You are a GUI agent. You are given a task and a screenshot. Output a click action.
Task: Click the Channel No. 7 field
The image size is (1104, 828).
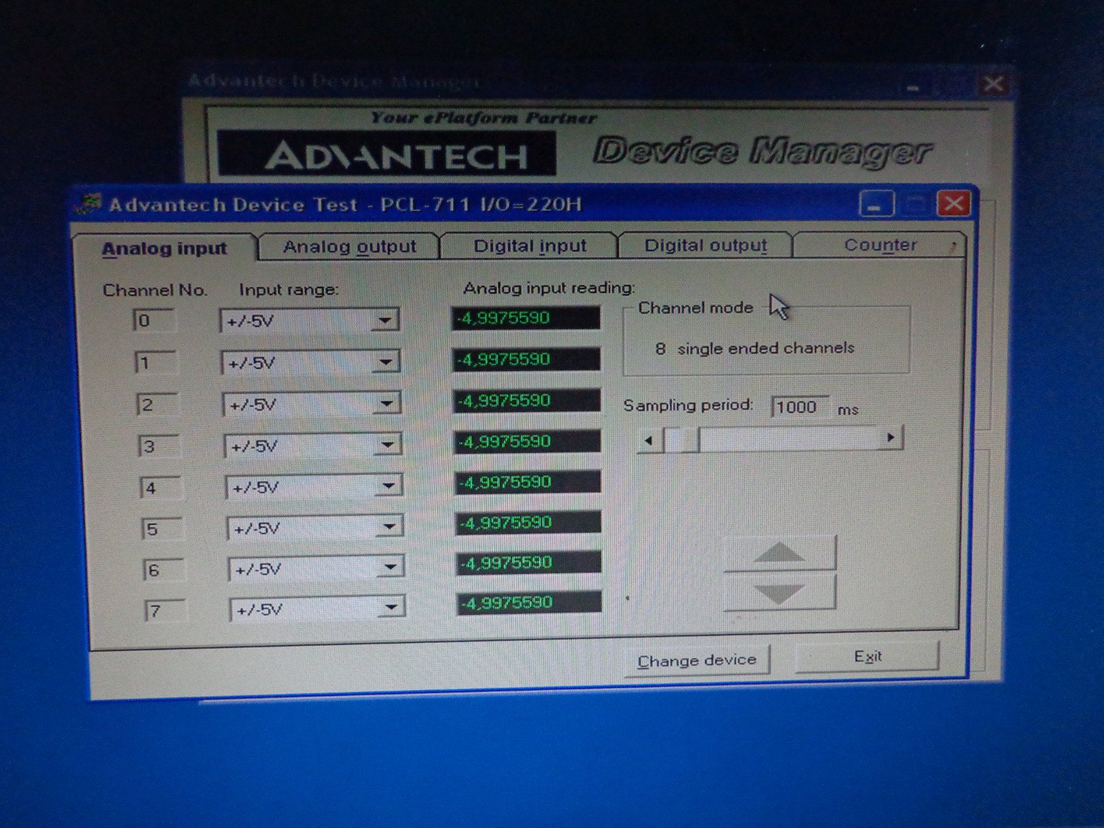click(166, 611)
